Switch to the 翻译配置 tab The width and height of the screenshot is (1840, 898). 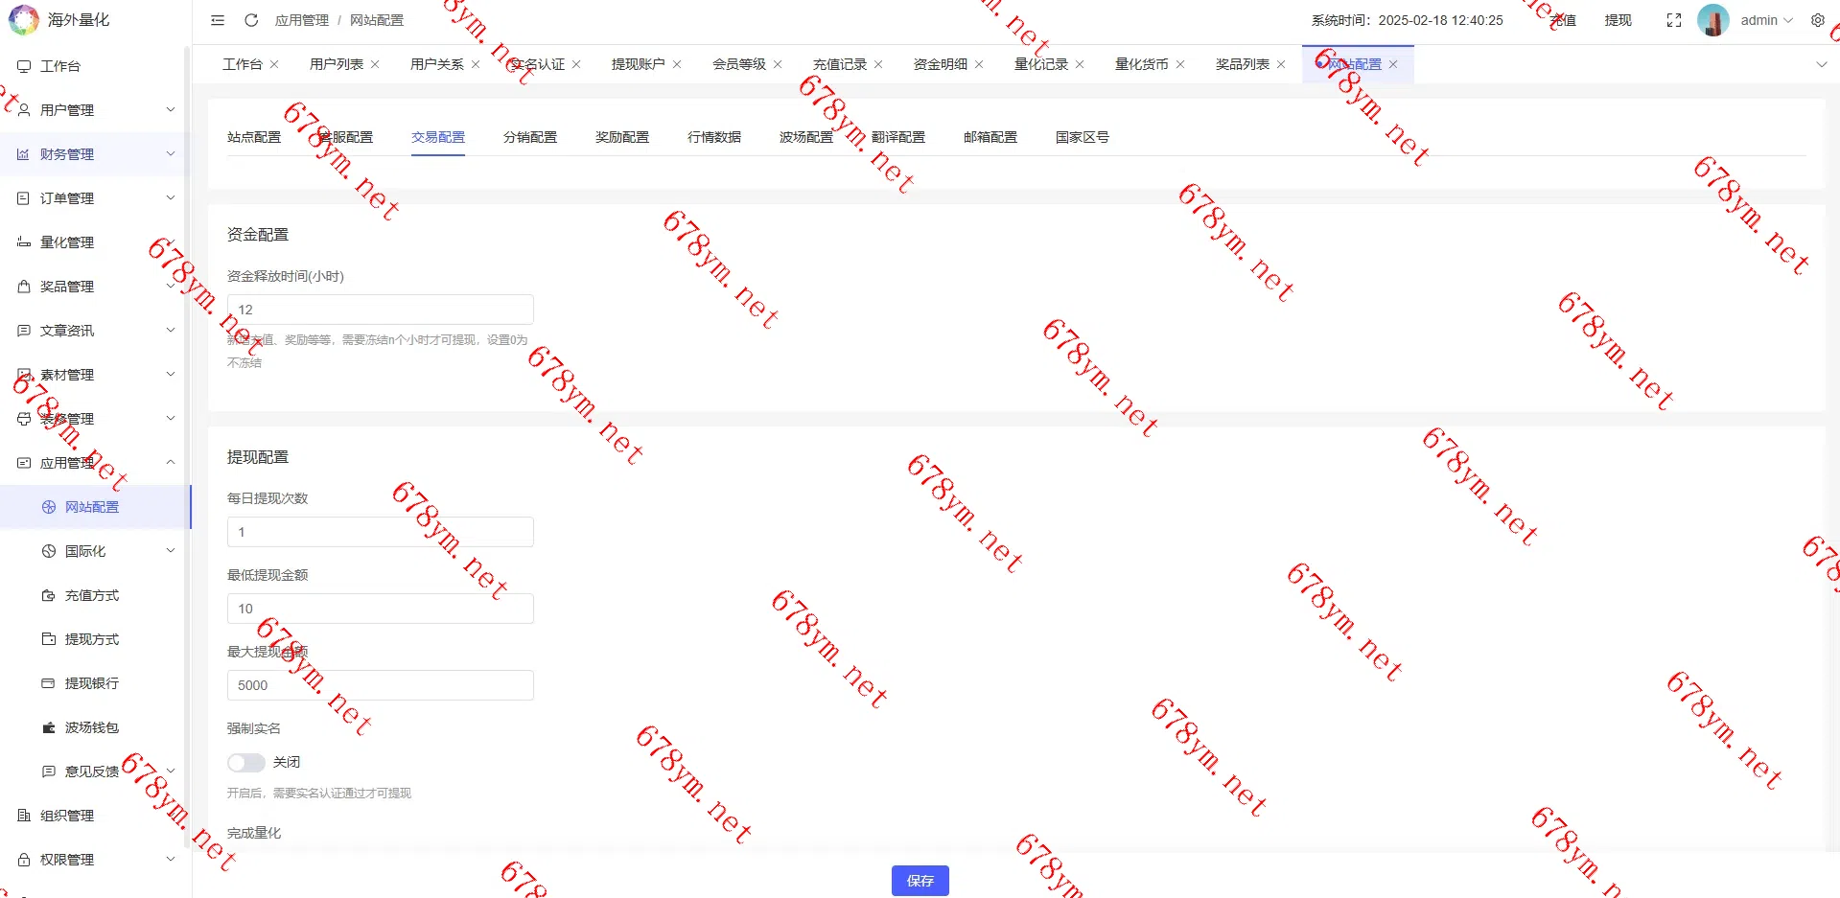tap(898, 137)
